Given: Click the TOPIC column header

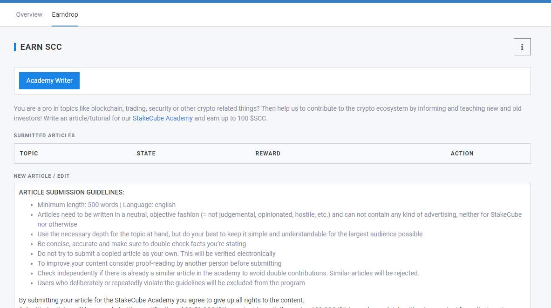Looking at the screenshot, I should point(29,154).
